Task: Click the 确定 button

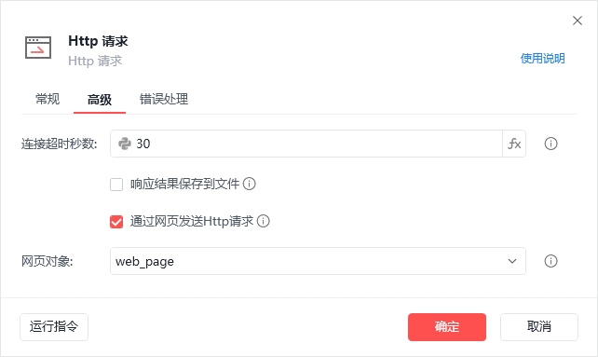Action: (447, 327)
